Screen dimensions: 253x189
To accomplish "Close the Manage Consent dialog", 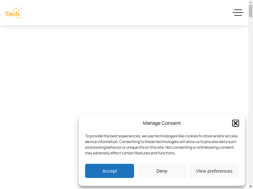I will click(235, 123).
